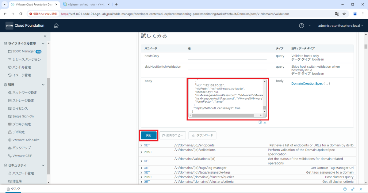Collapse the sidebar with double chevron
This screenshot has width=368, height=193.
45,36
